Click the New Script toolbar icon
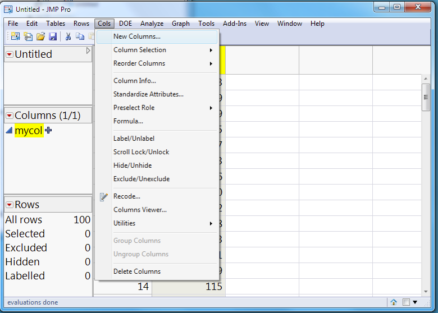This screenshot has width=438, height=313. [28, 36]
